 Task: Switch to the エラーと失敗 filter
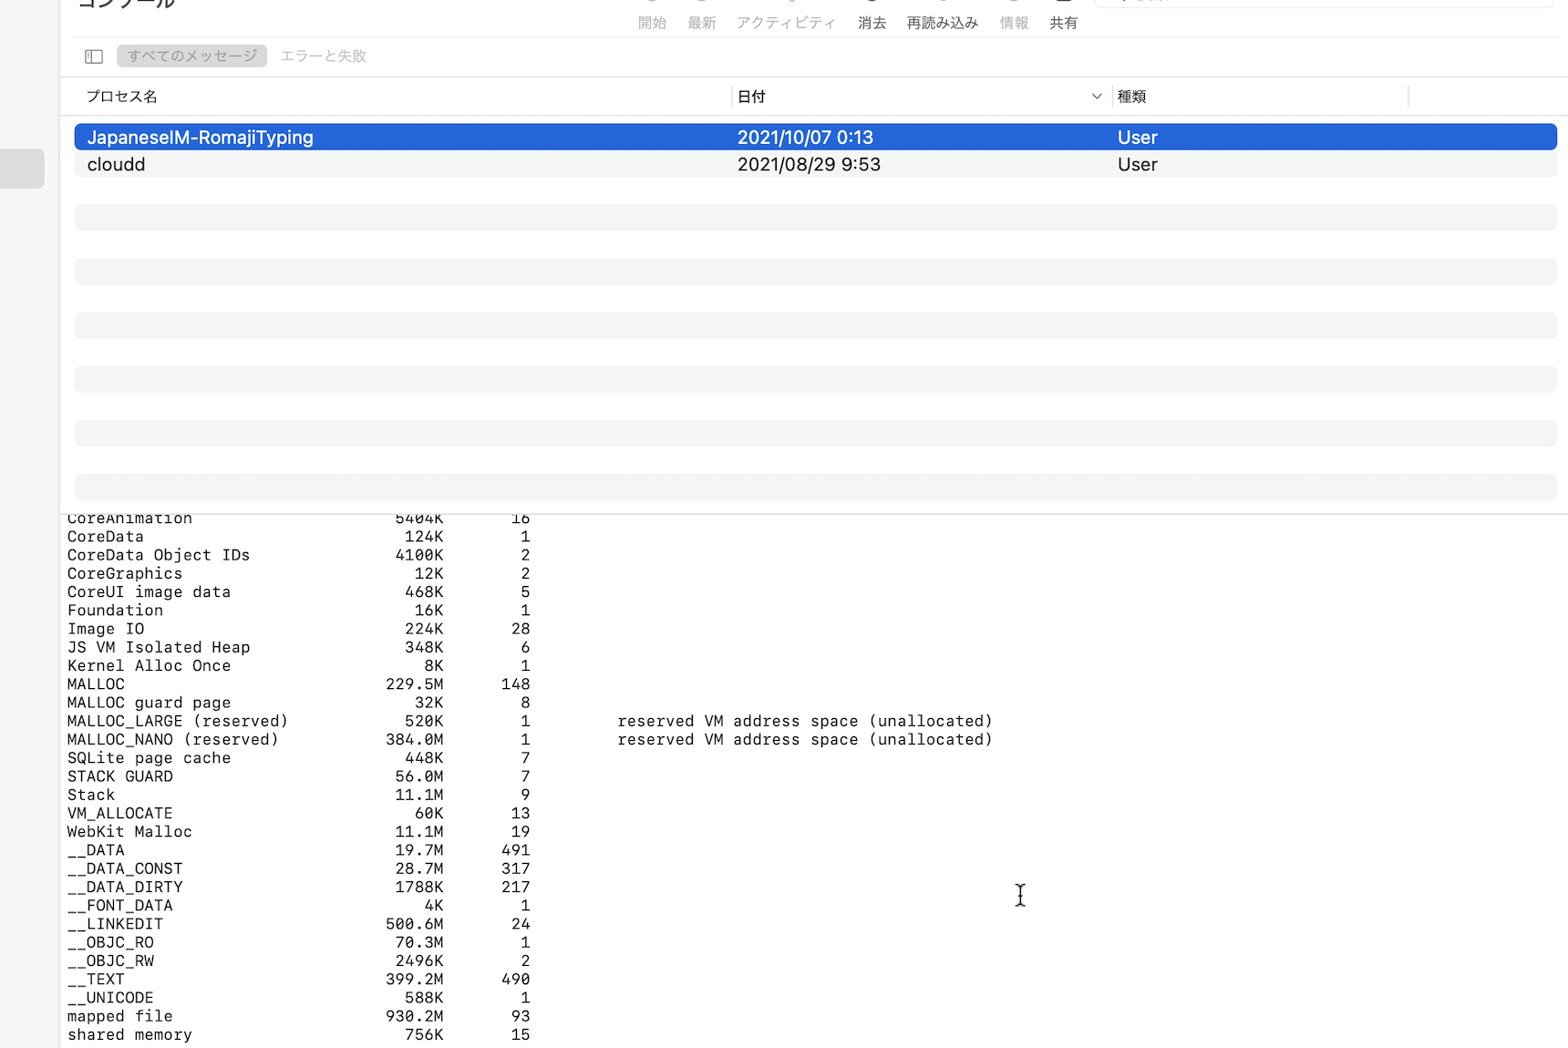(323, 57)
